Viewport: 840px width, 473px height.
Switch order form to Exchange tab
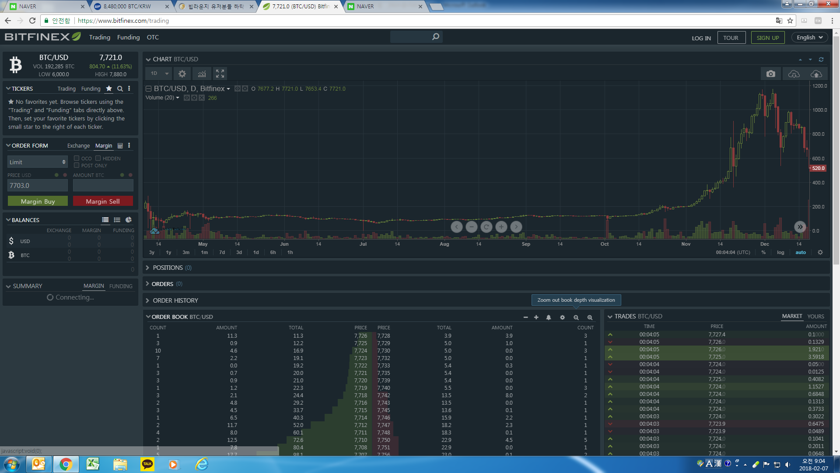78,146
